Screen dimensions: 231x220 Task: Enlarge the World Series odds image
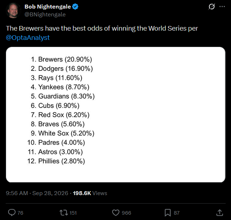[116, 115]
